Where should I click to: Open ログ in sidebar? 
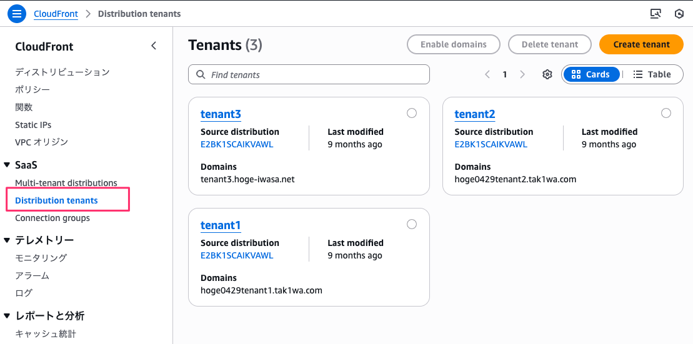(x=24, y=293)
